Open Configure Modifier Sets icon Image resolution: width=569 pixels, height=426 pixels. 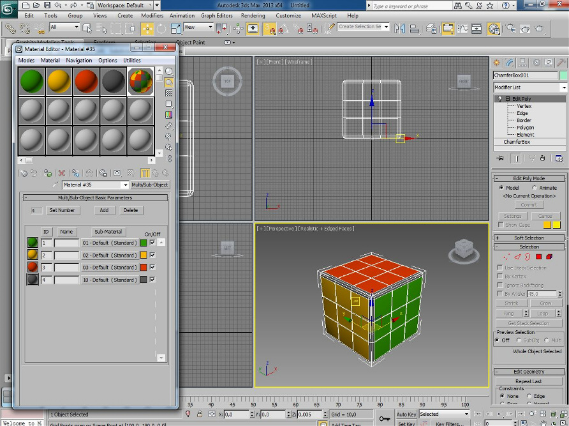pyautogui.click(x=559, y=158)
